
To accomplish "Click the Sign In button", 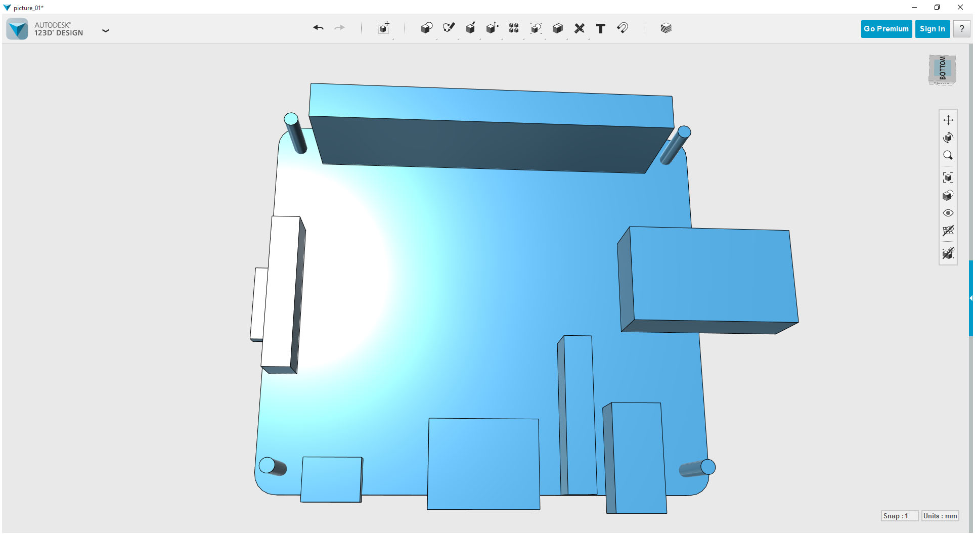I will click(x=932, y=29).
